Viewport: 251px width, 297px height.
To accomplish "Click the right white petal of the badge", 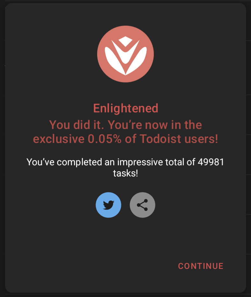I will [138, 60].
